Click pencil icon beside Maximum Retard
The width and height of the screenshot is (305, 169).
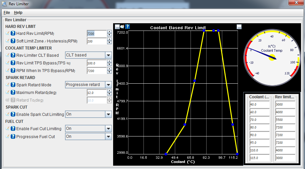pos(7,92)
